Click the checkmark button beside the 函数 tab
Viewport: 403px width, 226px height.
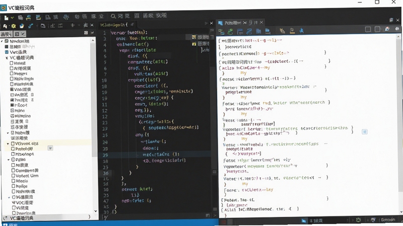tap(22, 34)
